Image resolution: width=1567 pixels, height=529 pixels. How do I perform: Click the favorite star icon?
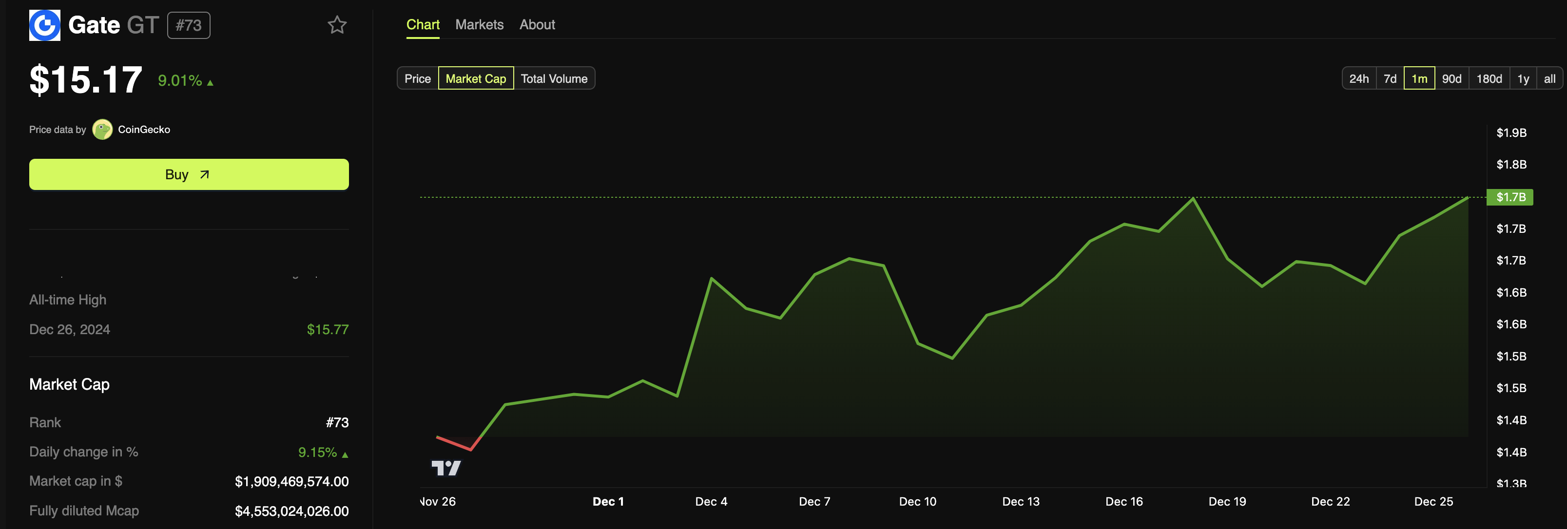coord(336,25)
